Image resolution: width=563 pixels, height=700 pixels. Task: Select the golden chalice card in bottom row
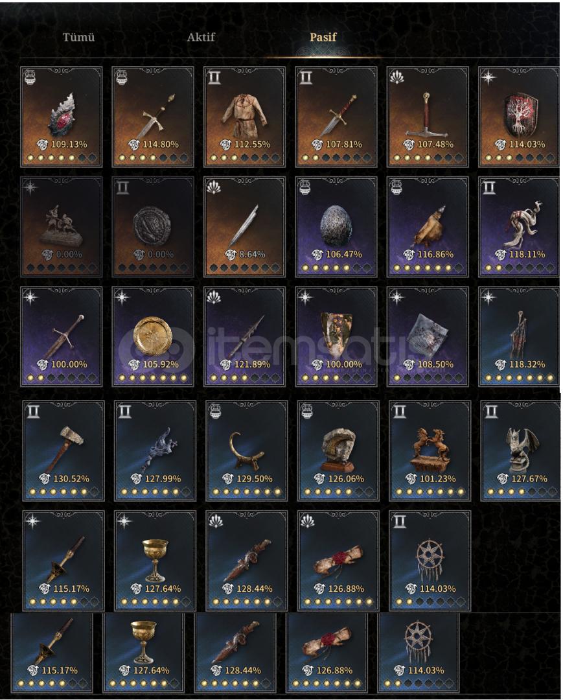coord(144,653)
